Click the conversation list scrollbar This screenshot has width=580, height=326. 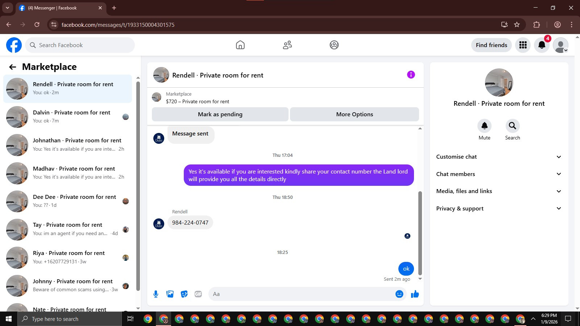coord(138,185)
